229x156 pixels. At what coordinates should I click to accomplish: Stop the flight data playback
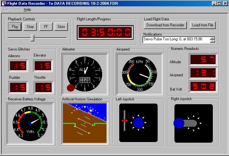point(30,27)
